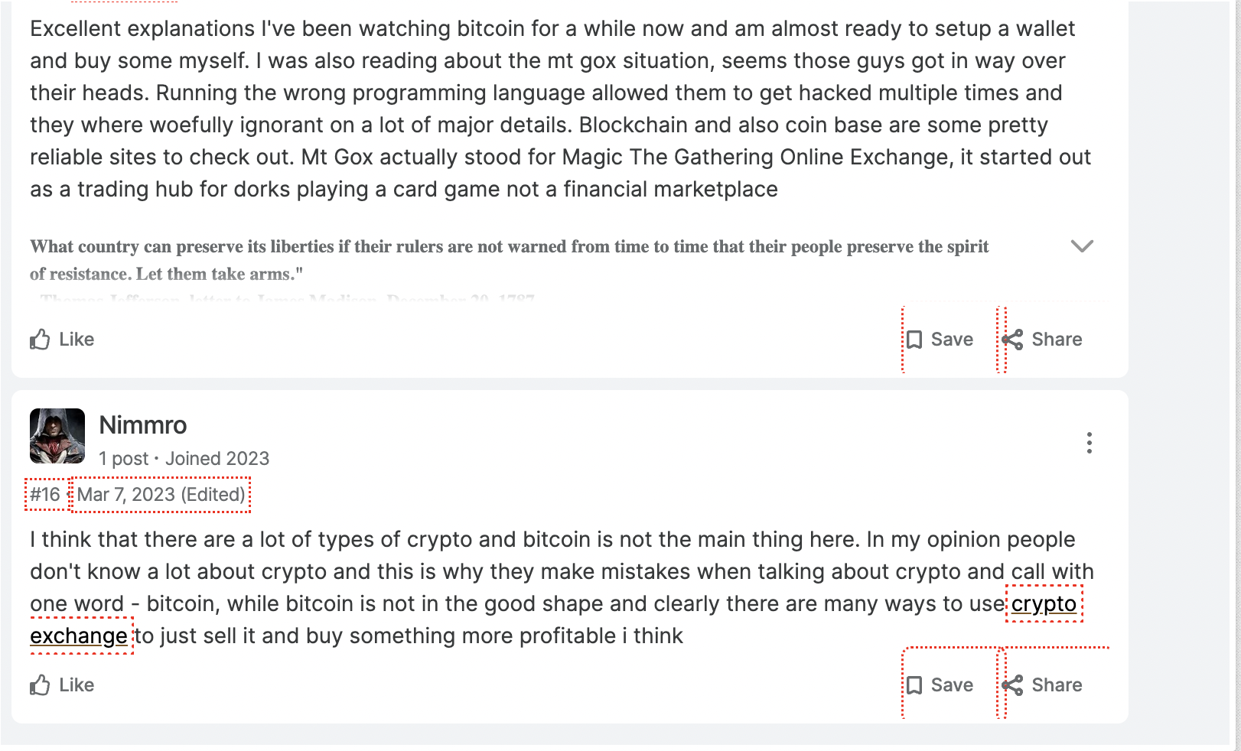1241x751 pixels.
Task: Click the "Mar 7, 2023 (Edited)" timestamp
Action: pos(161,495)
